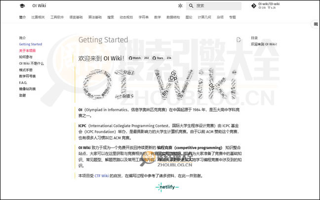Click the edit page icon beside heading
Viewport: 320px width, 200px height.
click(x=239, y=40)
